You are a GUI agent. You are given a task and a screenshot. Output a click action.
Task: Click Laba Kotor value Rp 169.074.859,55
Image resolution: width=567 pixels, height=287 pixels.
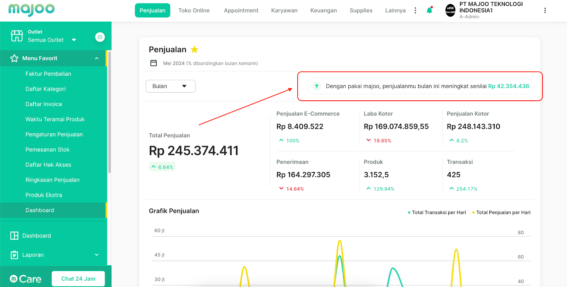[396, 126]
